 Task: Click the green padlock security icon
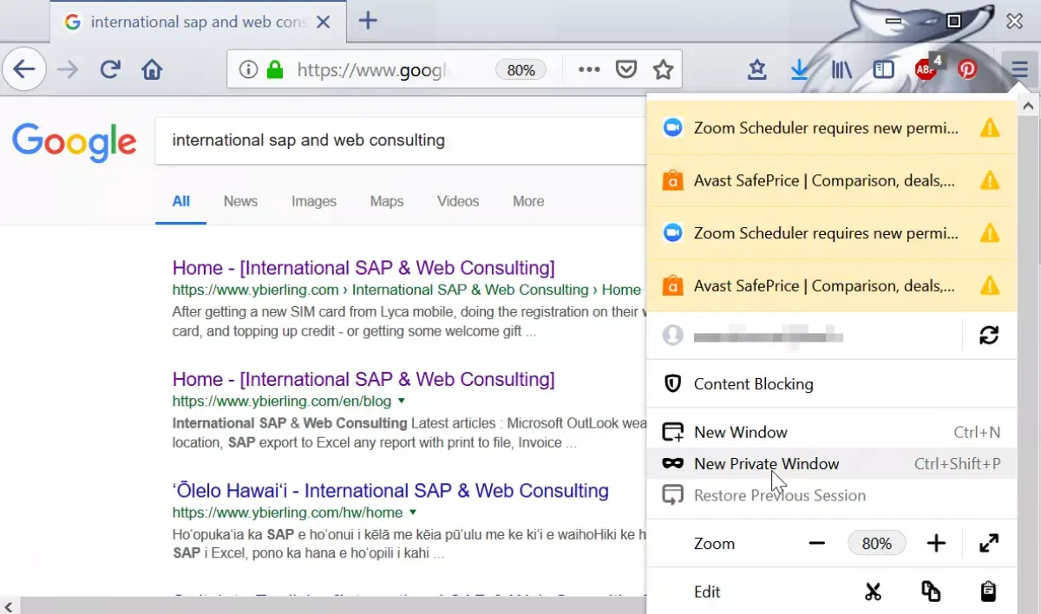pyautogui.click(x=275, y=69)
